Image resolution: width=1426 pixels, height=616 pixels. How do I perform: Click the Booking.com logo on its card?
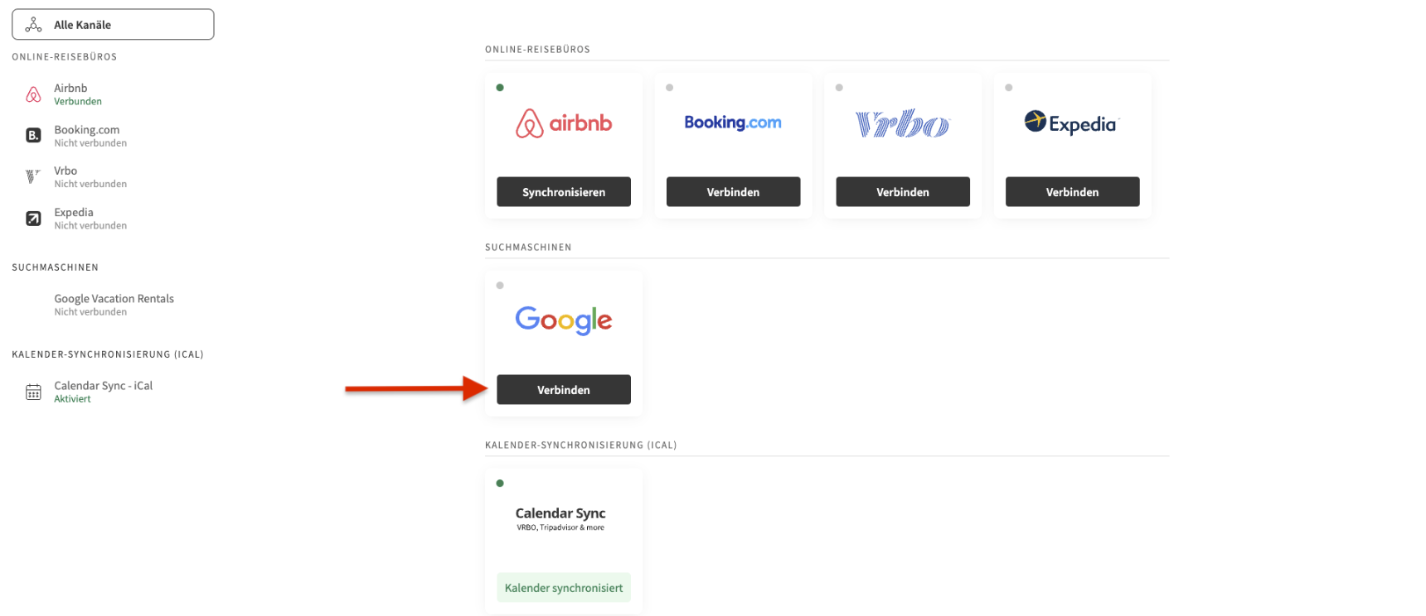[733, 123]
